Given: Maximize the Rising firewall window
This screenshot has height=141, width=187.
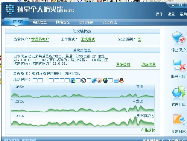Looking at the screenshot, I should 180,5.
